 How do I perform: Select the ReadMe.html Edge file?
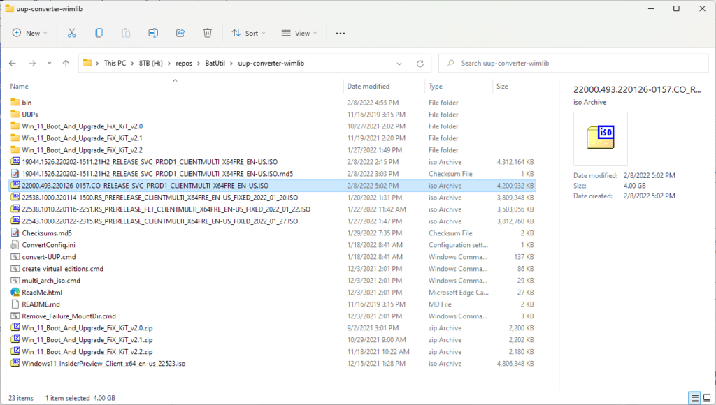pos(41,293)
